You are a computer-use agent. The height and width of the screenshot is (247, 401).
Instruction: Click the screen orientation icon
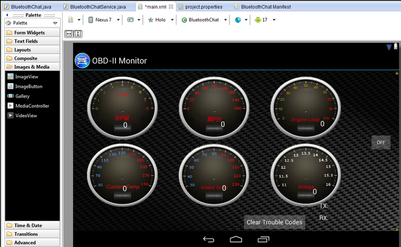pos(130,20)
